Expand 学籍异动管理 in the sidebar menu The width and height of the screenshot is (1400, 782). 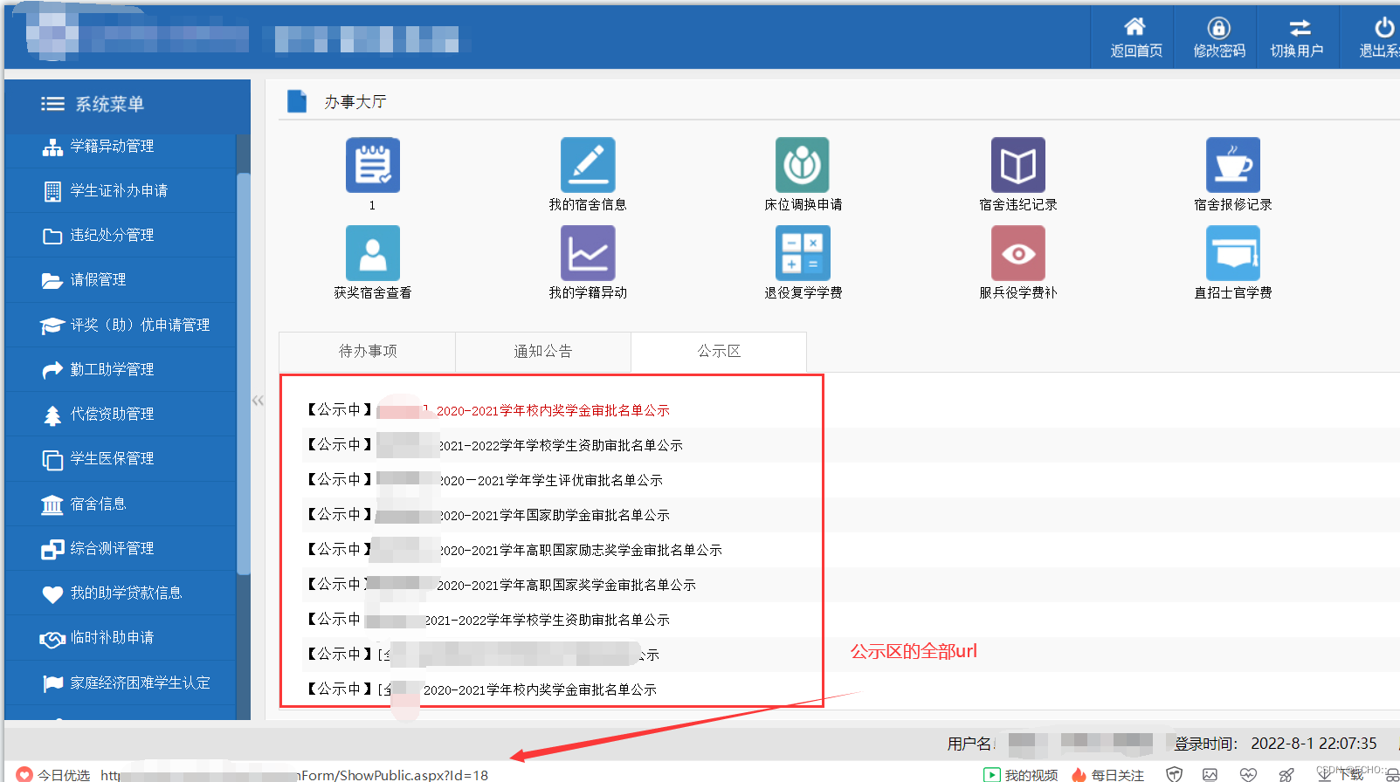pyautogui.click(x=112, y=147)
